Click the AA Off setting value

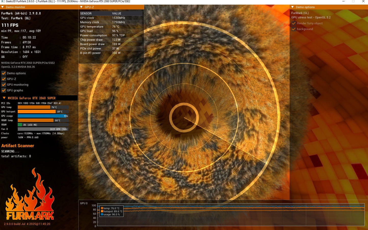coord(25,57)
